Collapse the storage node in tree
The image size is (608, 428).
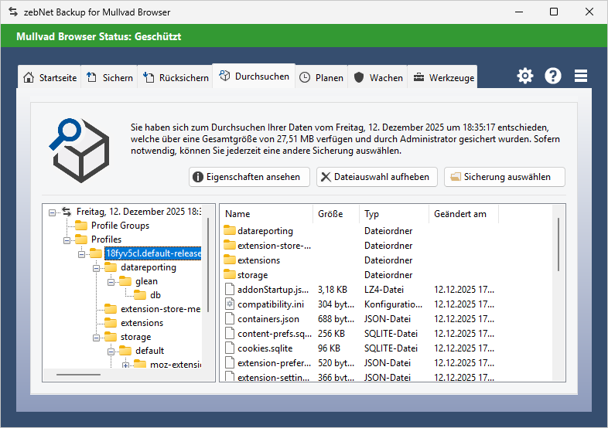click(x=97, y=337)
